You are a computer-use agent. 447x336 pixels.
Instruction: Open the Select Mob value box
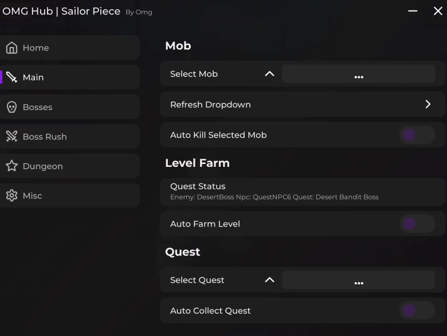point(359,74)
